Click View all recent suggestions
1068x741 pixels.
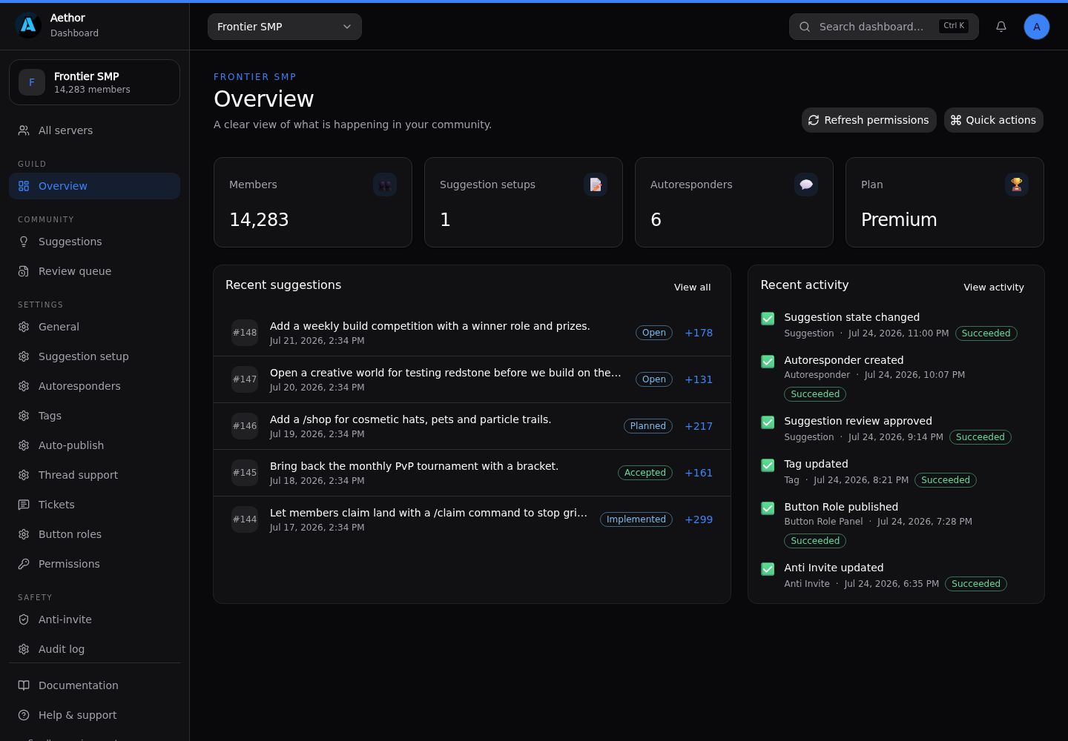692,288
